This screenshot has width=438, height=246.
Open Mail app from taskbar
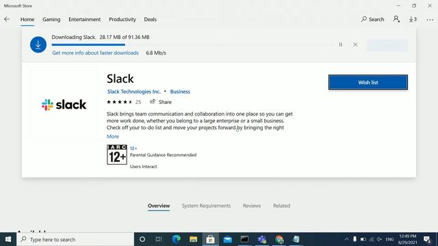point(228,239)
